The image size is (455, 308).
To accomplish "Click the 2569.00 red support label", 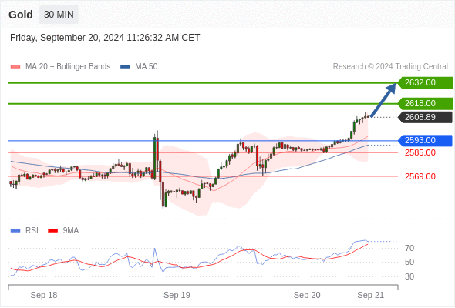I will (x=420, y=176).
